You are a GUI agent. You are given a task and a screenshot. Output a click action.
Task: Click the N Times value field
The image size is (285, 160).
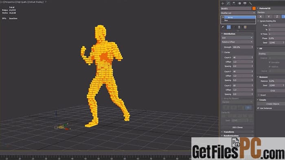276,34
